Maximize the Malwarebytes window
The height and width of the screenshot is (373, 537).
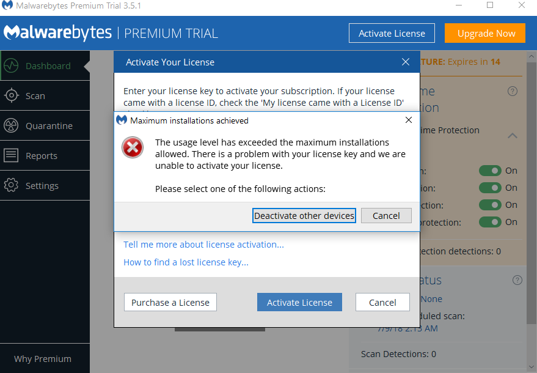[x=490, y=6]
